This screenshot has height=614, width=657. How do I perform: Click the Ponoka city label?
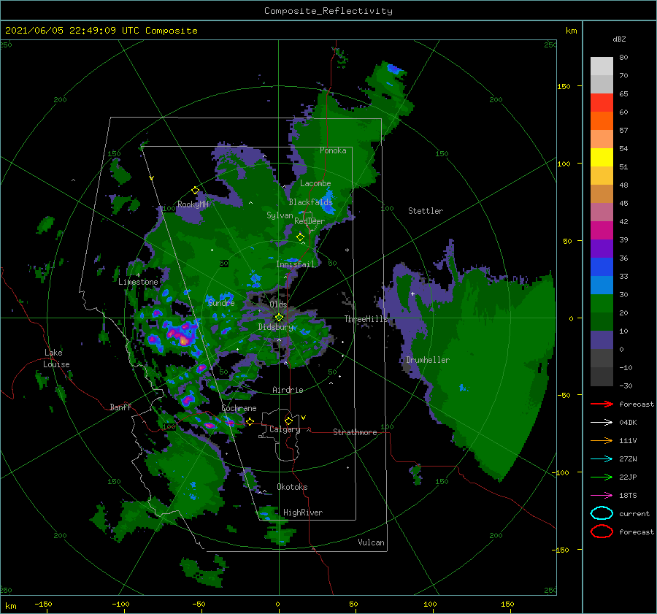click(x=333, y=150)
